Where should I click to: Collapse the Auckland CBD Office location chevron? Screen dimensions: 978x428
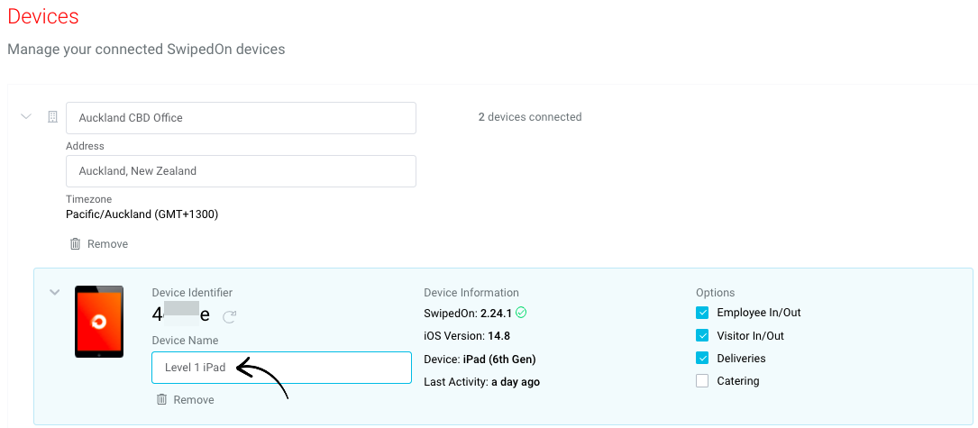click(x=26, y=116)
